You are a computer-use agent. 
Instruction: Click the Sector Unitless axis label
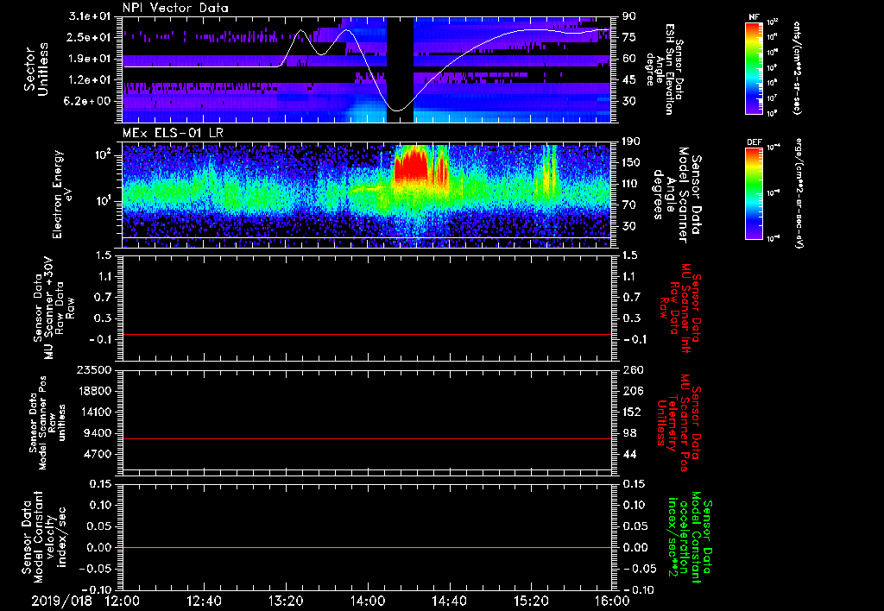point(36,69)
